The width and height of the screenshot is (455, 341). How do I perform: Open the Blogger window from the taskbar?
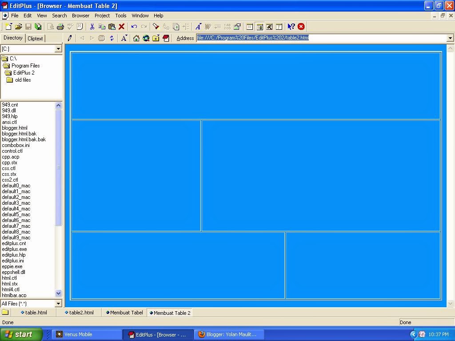(x=229, y=334)
